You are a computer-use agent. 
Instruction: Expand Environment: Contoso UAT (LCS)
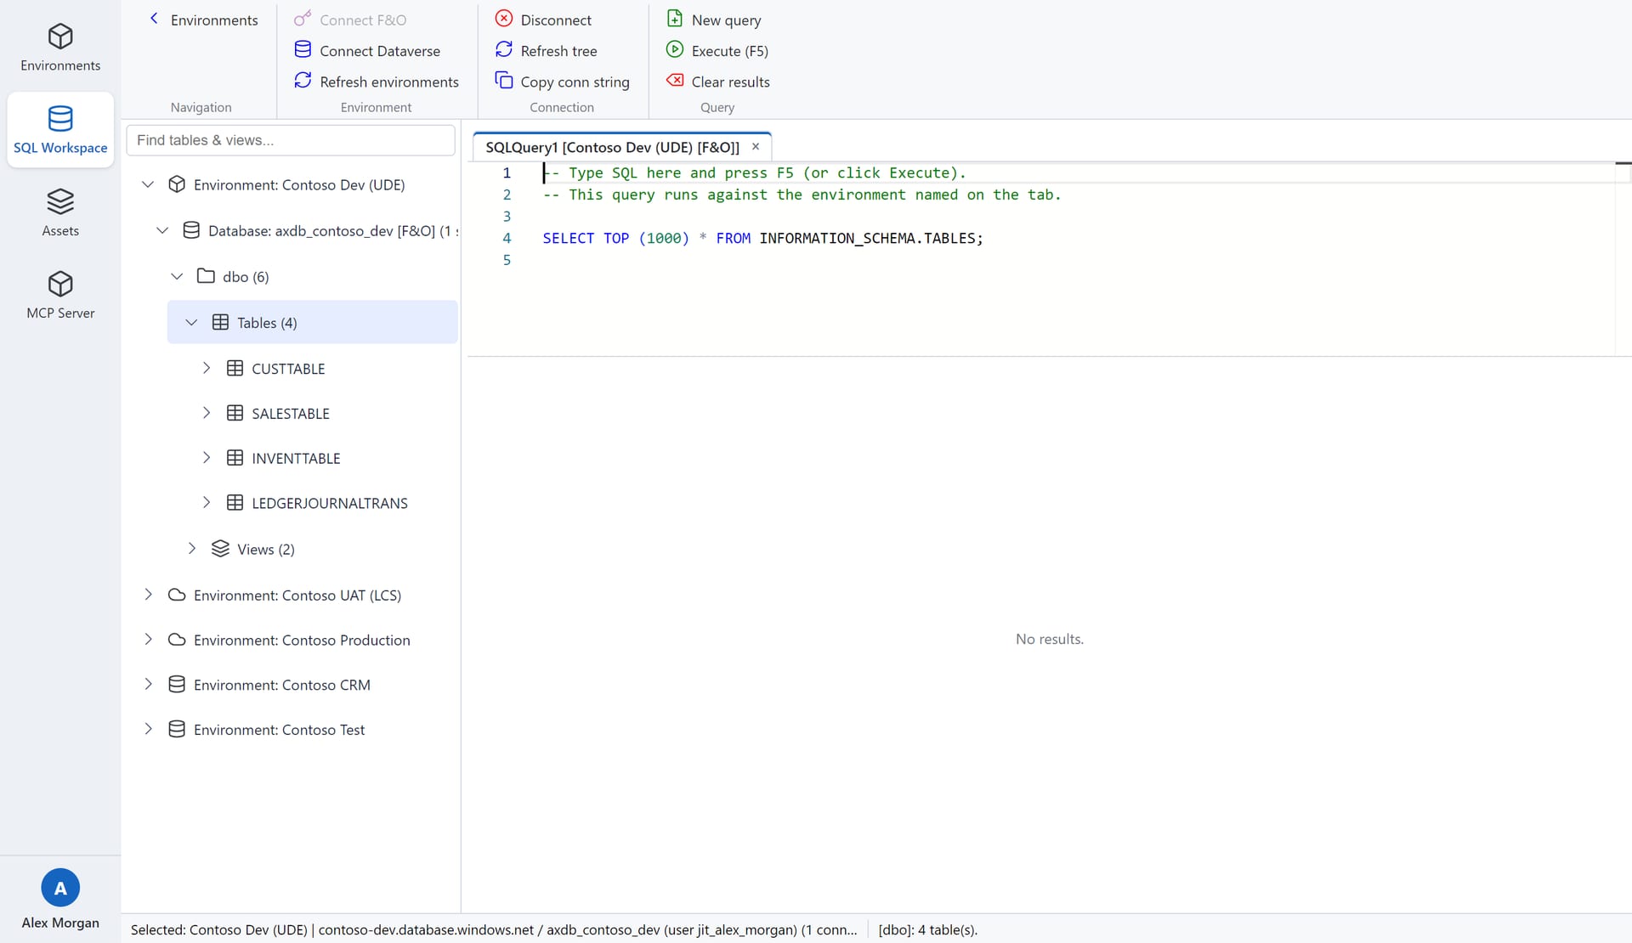coord(148,595)
